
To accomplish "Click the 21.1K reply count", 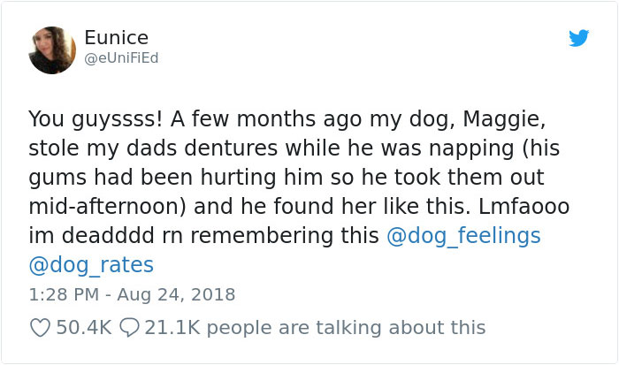I will pyautogui.click(x=171, y=328).
